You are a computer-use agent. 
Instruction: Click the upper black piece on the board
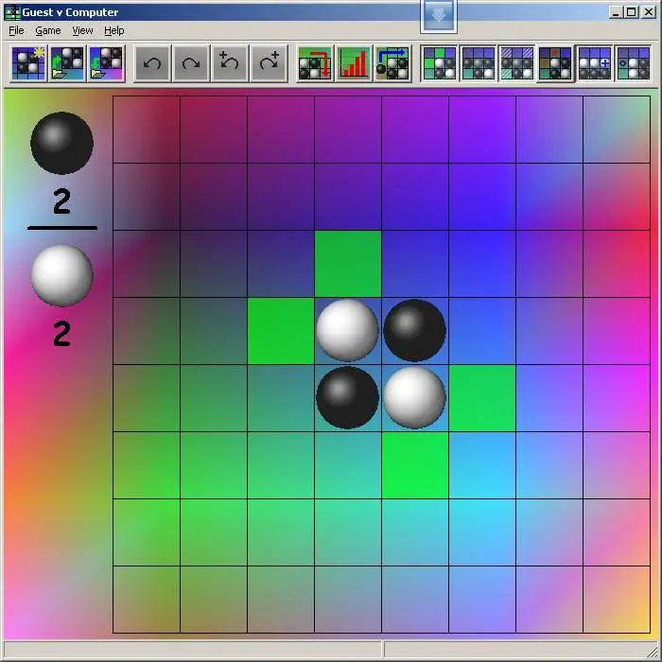tap(414, 330)
